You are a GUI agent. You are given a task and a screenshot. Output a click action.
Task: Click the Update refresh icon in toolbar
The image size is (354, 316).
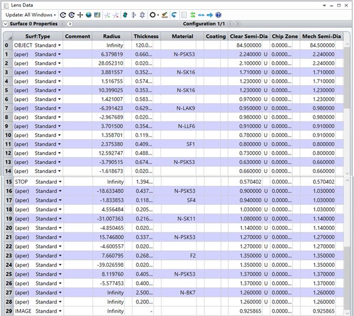[x=63, y=15]
